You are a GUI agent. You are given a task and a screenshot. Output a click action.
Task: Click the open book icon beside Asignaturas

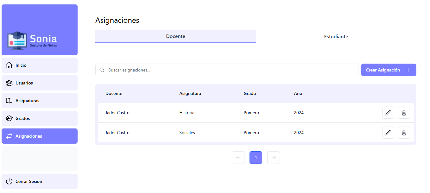pos(9,101)
